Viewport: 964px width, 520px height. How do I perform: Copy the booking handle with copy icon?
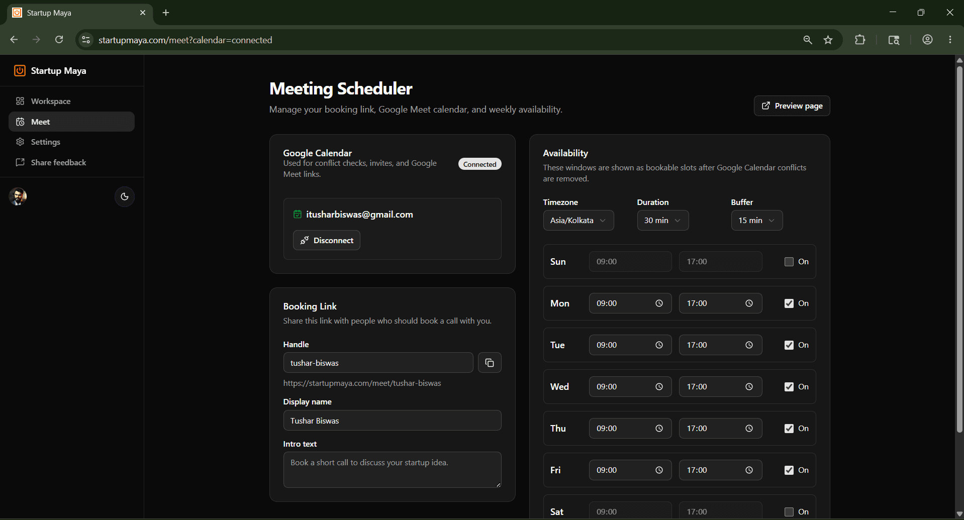tap(490, 363)
